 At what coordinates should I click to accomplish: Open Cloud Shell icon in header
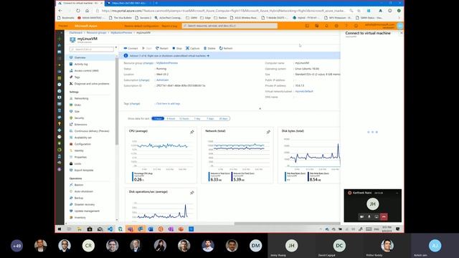307,26
